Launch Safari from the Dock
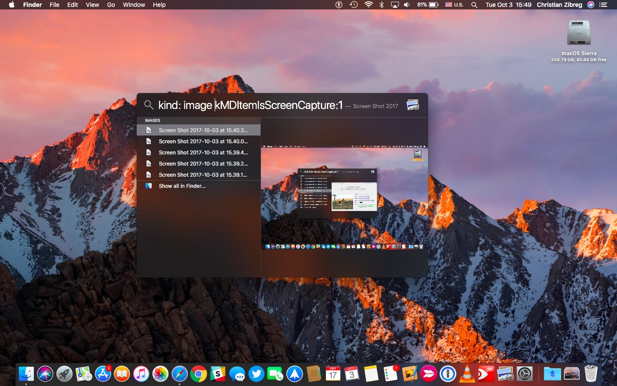 [180, 374]
